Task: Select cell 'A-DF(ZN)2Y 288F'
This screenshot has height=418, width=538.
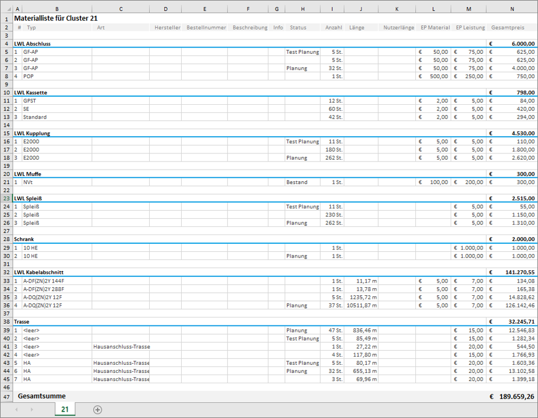Action: tap(57, 289)
